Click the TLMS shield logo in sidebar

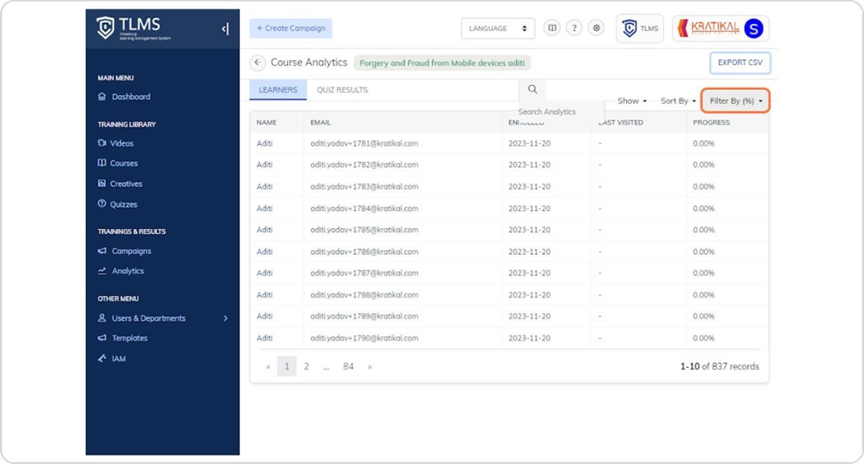coord(106,27)
